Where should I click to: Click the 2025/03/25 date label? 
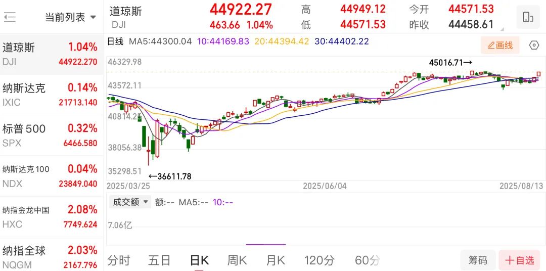pos(128,186)
